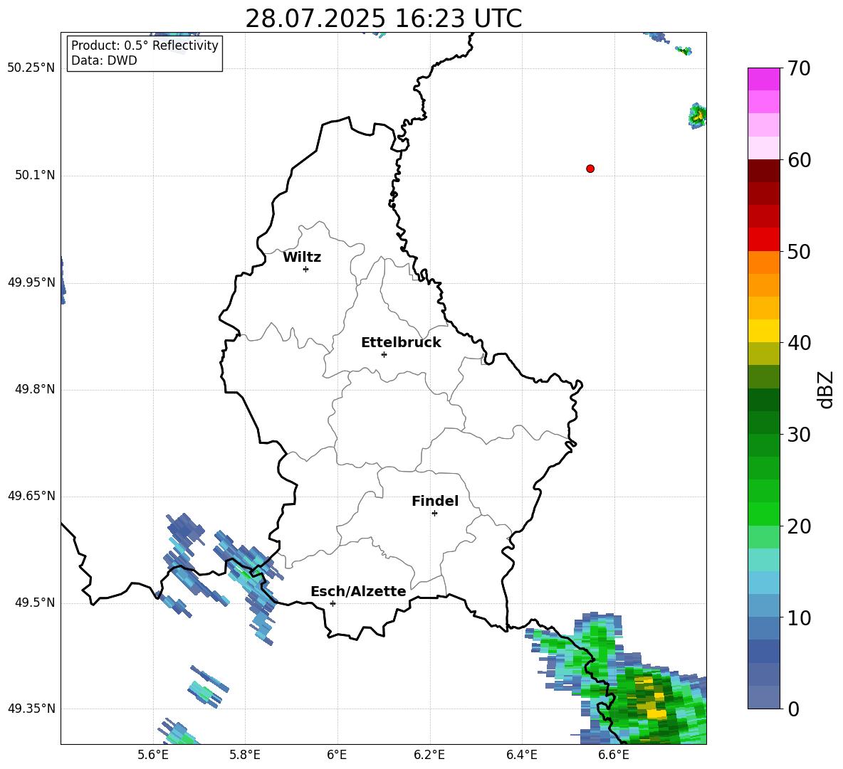Click the '50.25°N' latitude label
843x769 pixels.
31,68
